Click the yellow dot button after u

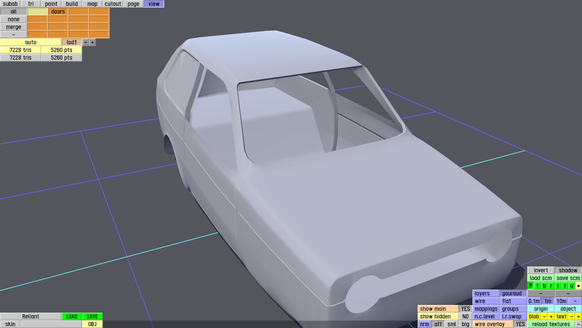[x=579, y=286]
